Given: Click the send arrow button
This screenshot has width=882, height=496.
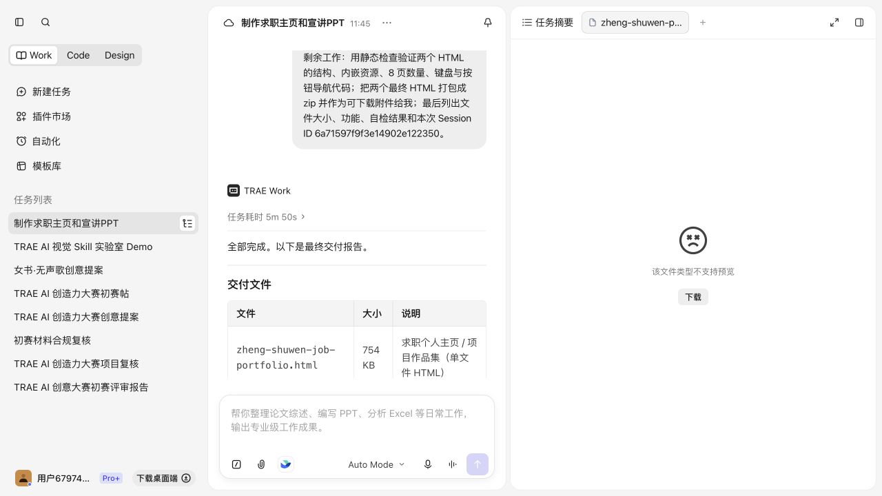Looking at the screenshot, I should click(478, 464).
